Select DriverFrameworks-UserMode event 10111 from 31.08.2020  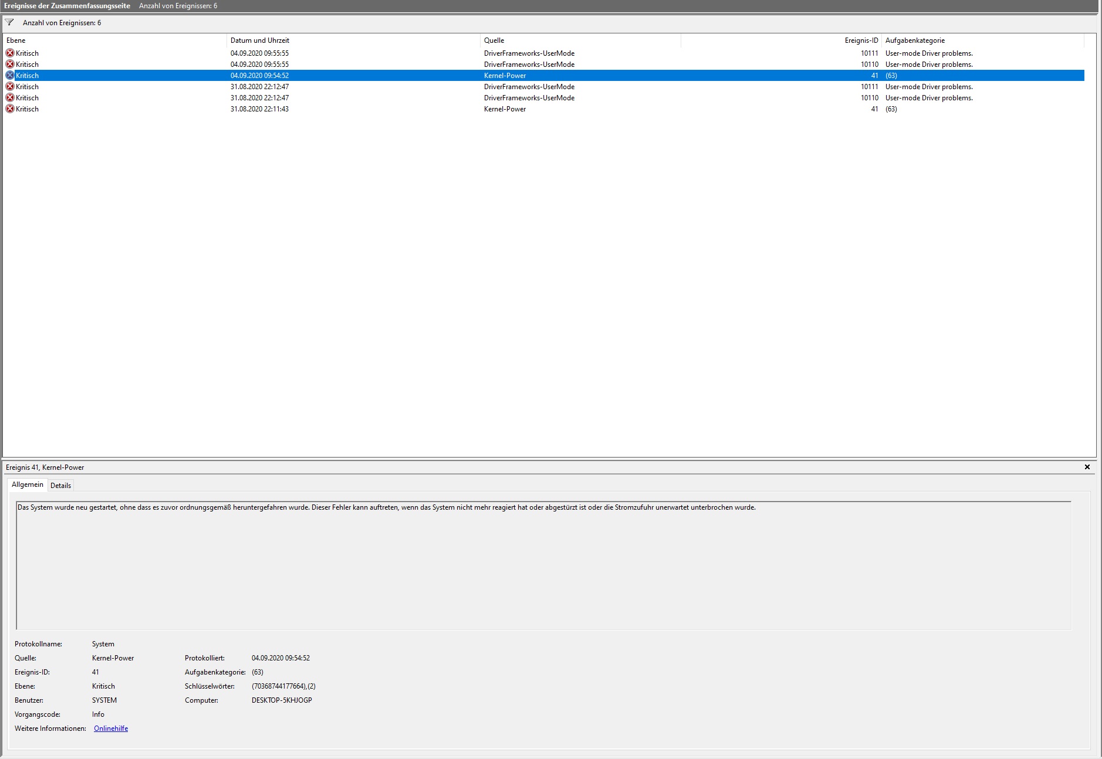pos(544,86)
